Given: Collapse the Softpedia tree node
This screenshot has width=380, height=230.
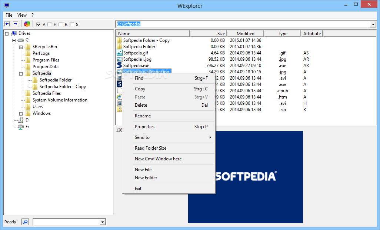Looking at the screenshot, I should pos(21,74).
